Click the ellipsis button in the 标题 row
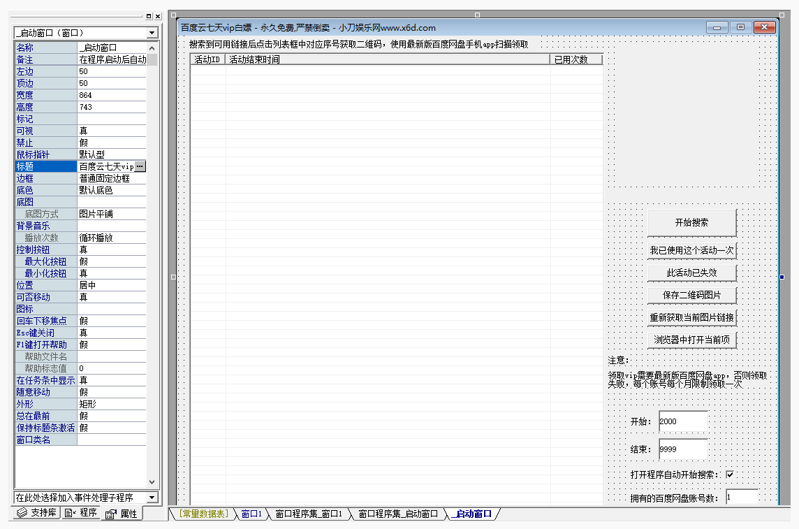Viewport: 799px width, 529px height. point(140,166)
